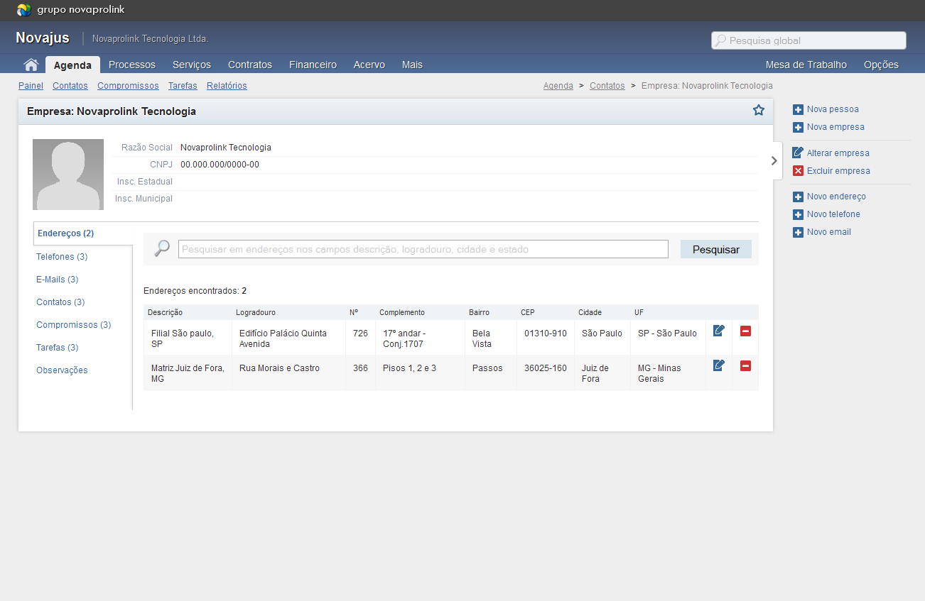Open the Observações section
The image size is (925, 601).
coord(62,370)
